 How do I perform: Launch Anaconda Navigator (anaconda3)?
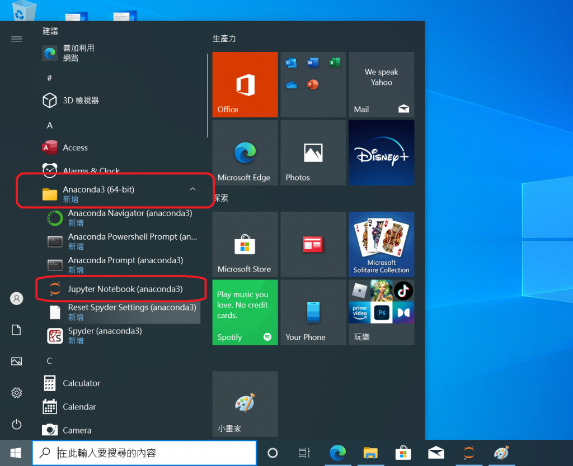coord(121,217)
